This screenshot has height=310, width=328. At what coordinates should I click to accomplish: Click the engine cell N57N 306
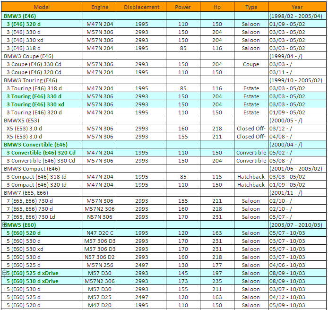coord(100,217)
